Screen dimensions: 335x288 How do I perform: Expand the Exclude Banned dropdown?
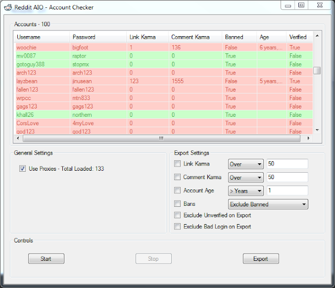pos(268,204)
